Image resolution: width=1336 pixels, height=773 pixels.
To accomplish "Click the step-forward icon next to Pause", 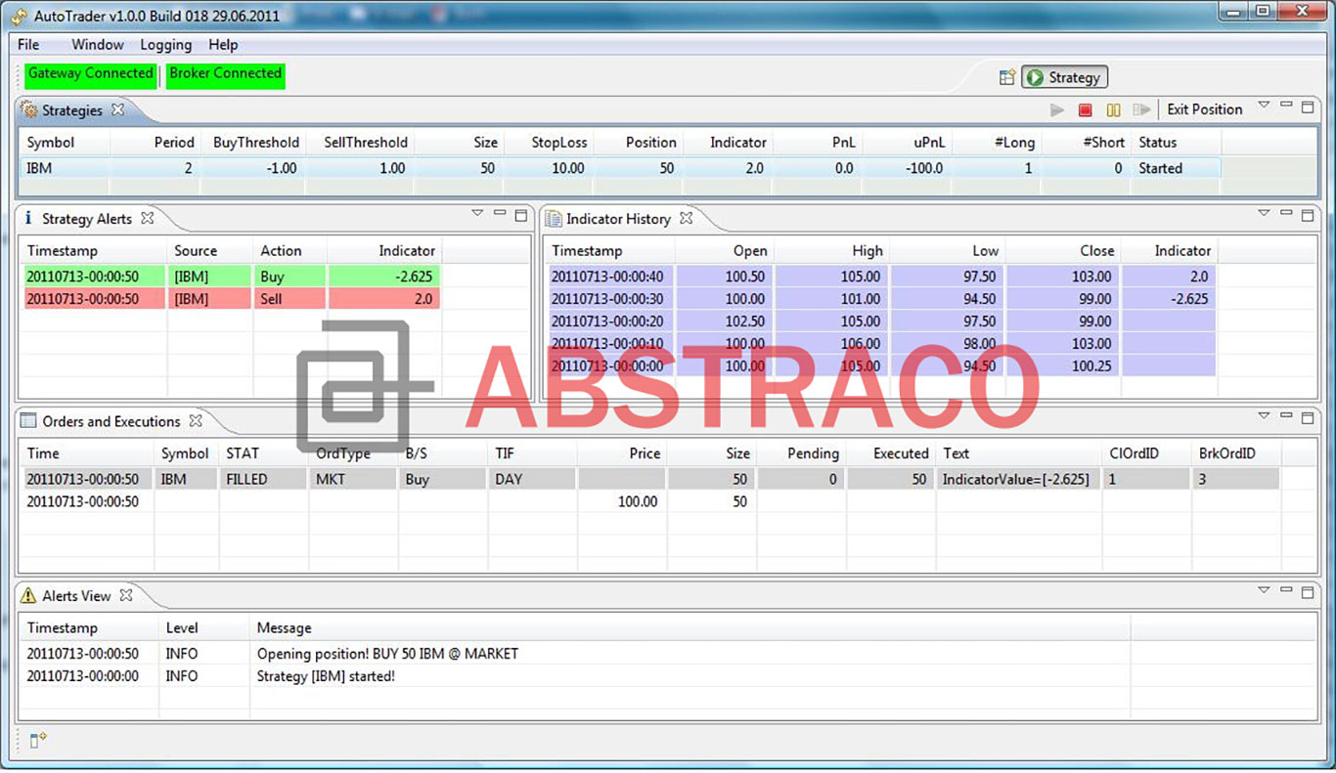I will click(x=1141, y=109).
